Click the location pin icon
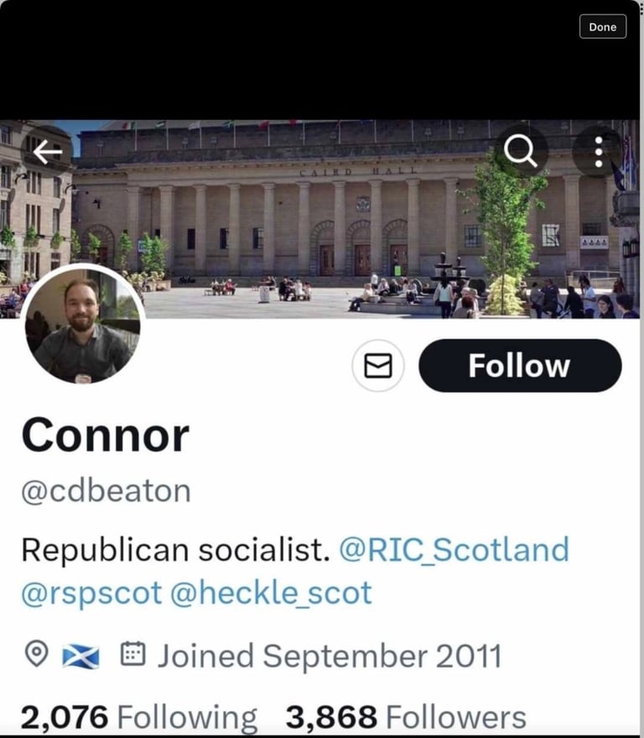This screenshot has height=738, width=644. pos(35,655)
